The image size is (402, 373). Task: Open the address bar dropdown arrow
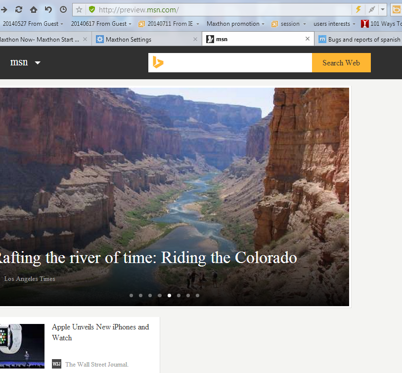click(383, 10)
